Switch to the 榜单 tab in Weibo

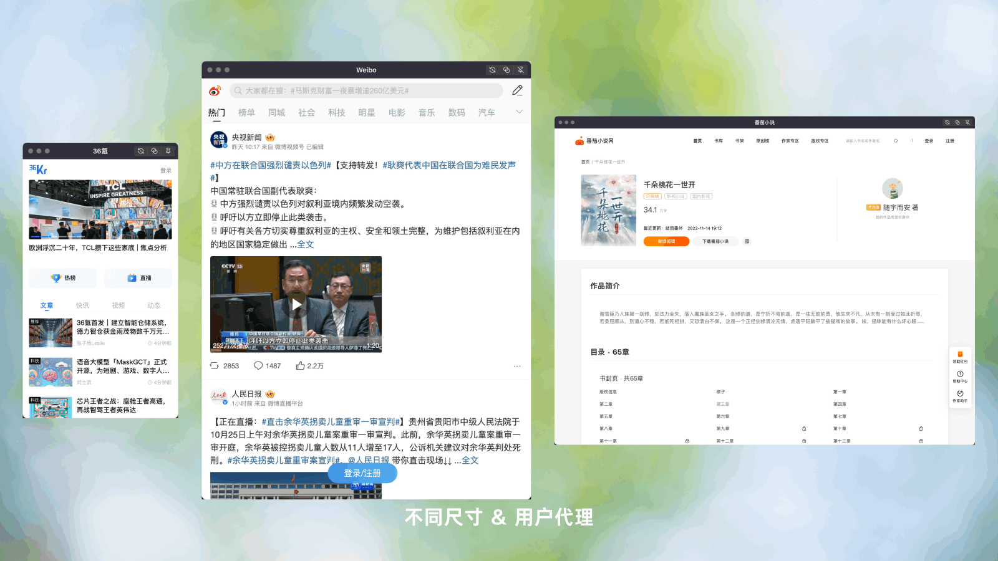coord(246,113)
